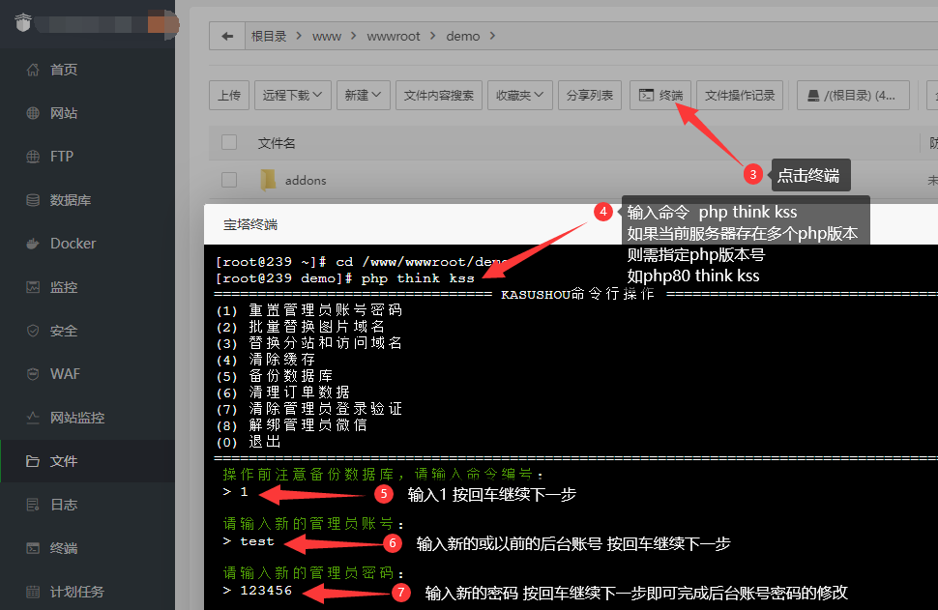Click the 文件操作记录 button
This screenshot has width=938, height=610.
(x=740, y=95)
